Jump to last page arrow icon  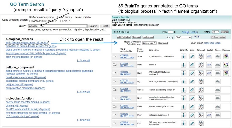click(197, 32)
